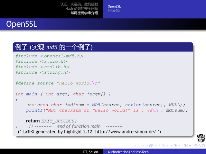Click the OpenSSL frame title

coord(22,24)
